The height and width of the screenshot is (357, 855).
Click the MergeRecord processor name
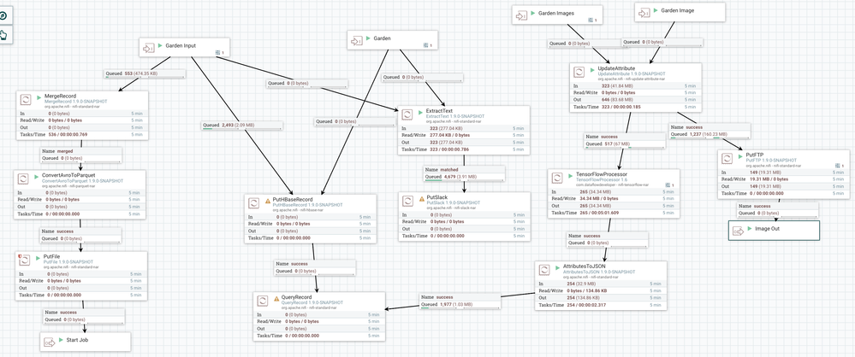[60, 96]
